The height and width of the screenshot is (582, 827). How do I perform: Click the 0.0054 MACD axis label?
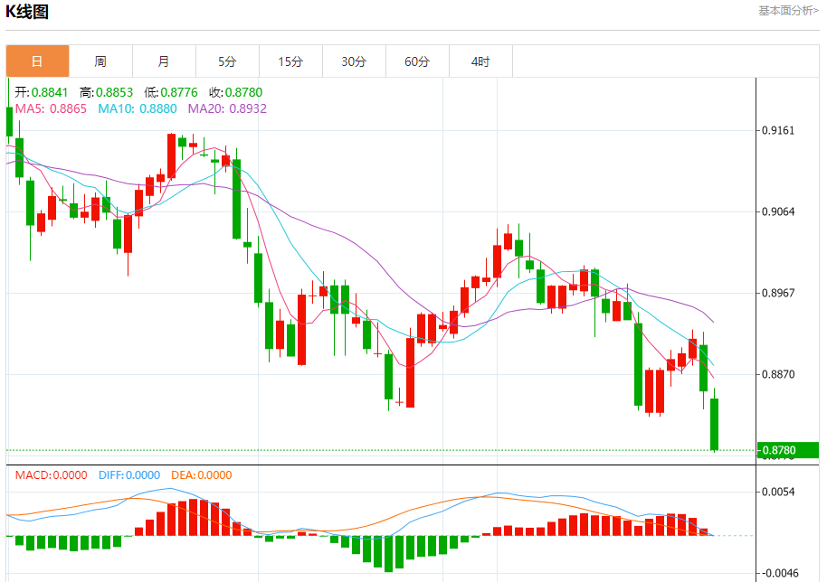pos(778,492)
